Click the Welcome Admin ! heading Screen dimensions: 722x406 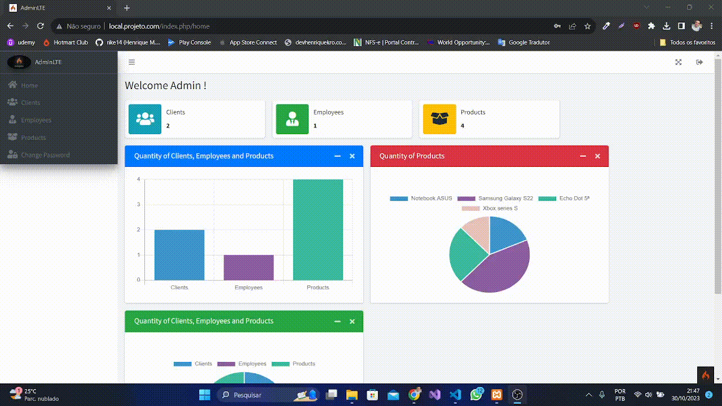(165, 86)
